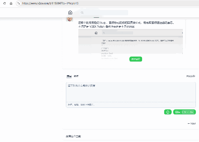Viewport: 199px width, 142px height.
Task: Expand the collapsed reply with green button
Action: [136, 59]
